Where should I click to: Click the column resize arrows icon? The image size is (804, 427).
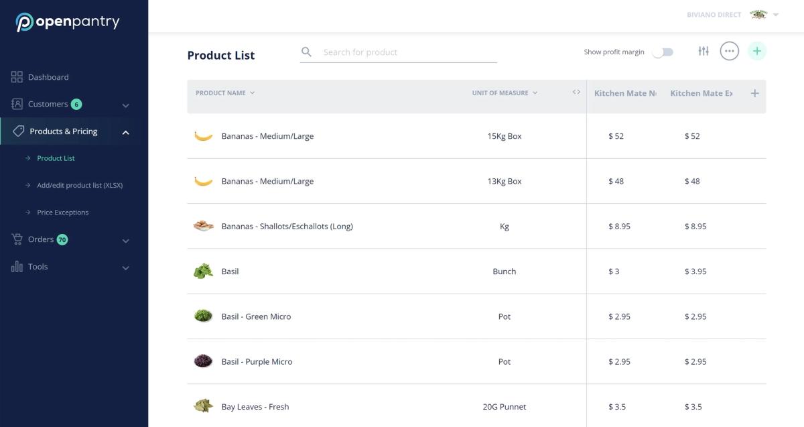tap(576, 93)
